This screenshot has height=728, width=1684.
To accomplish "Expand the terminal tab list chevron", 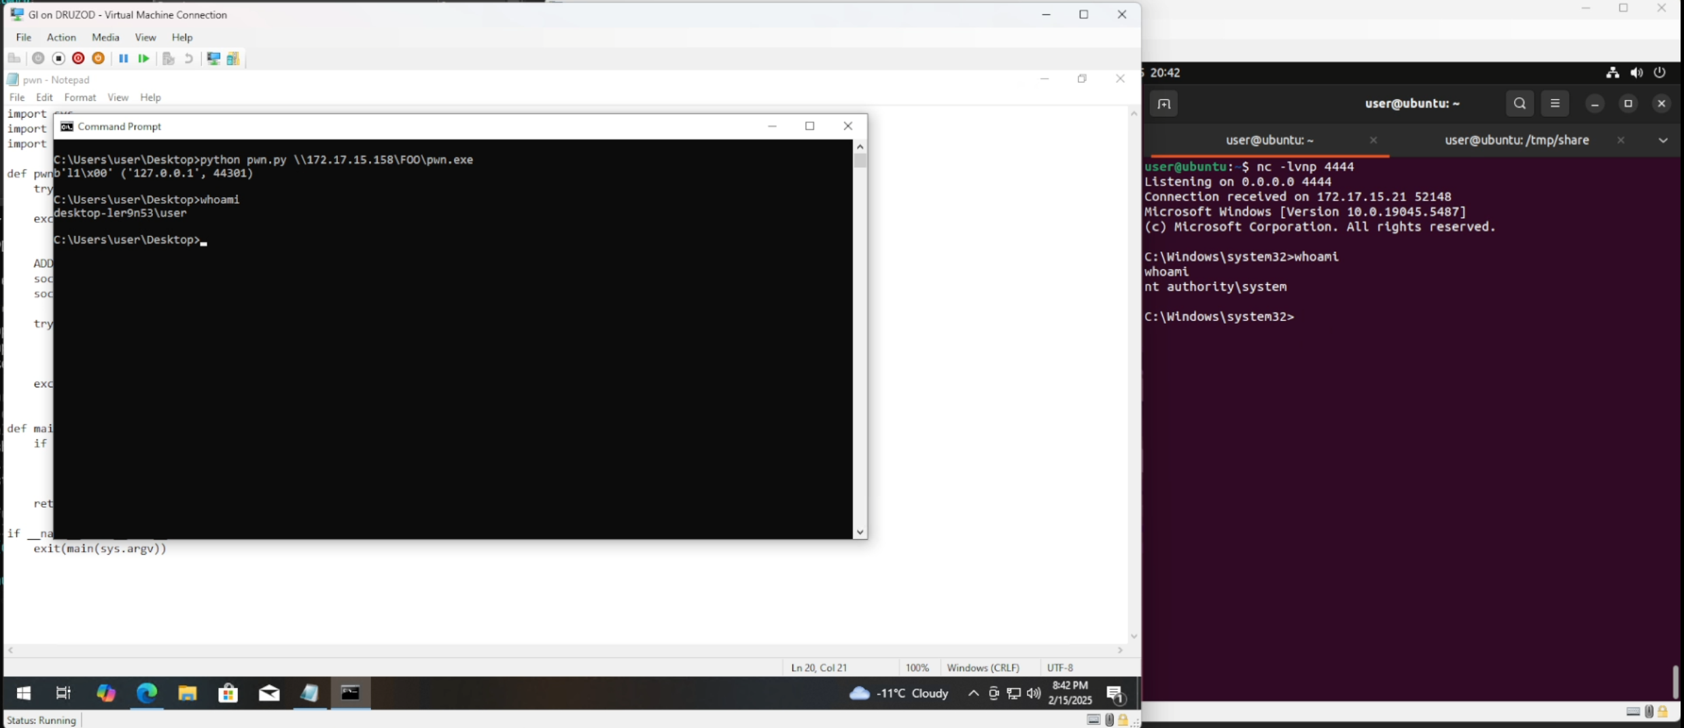I will tap(1664, 140).
